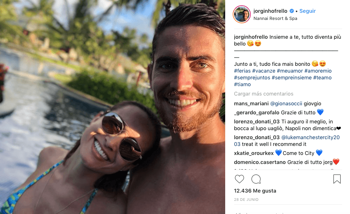
Task: Open the @lukemanchestercity2003 mention
Action: pyautogui.click(x=287, y=141)
